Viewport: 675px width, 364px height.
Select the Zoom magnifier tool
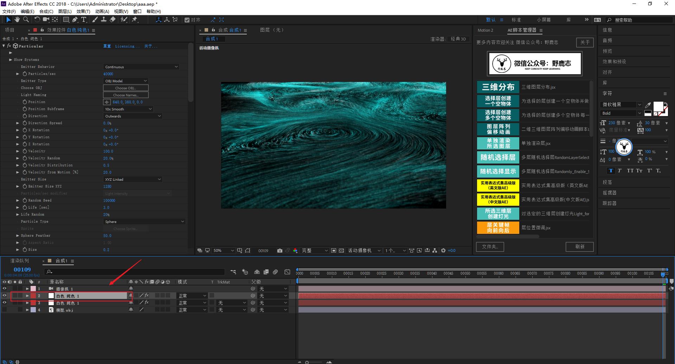tap(26, 20)
